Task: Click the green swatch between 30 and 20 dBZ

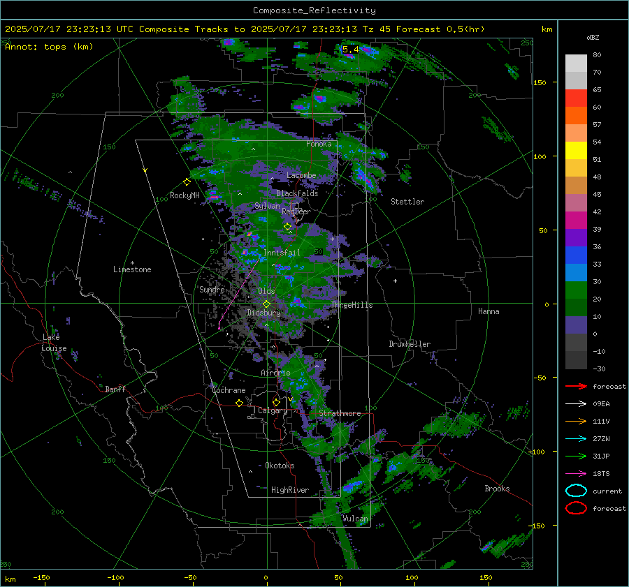Action: pos(576,290)
